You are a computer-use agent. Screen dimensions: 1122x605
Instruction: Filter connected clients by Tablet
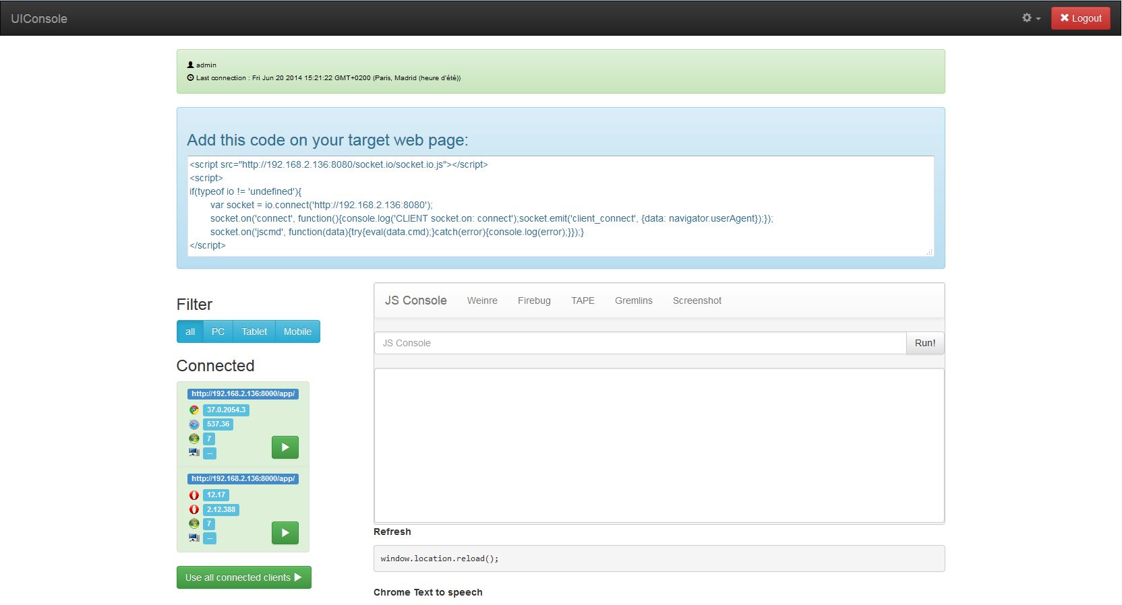tap(254, 331)
